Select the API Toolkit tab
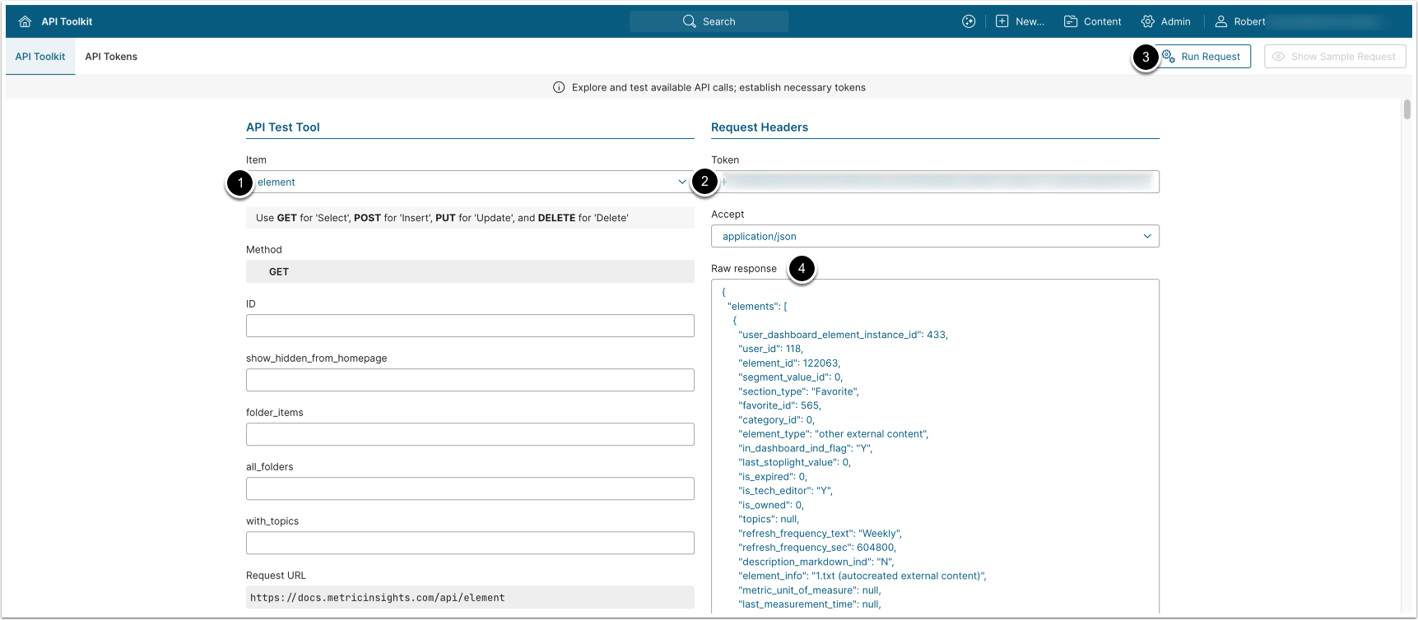Image resolution: width=1418 pixels, height=620 pixels. (40, 57)
